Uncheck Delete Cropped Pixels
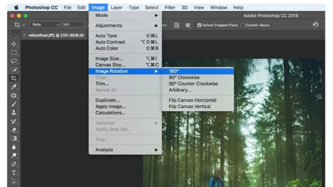Screen dimensions: 333x187 click(199, 25)
